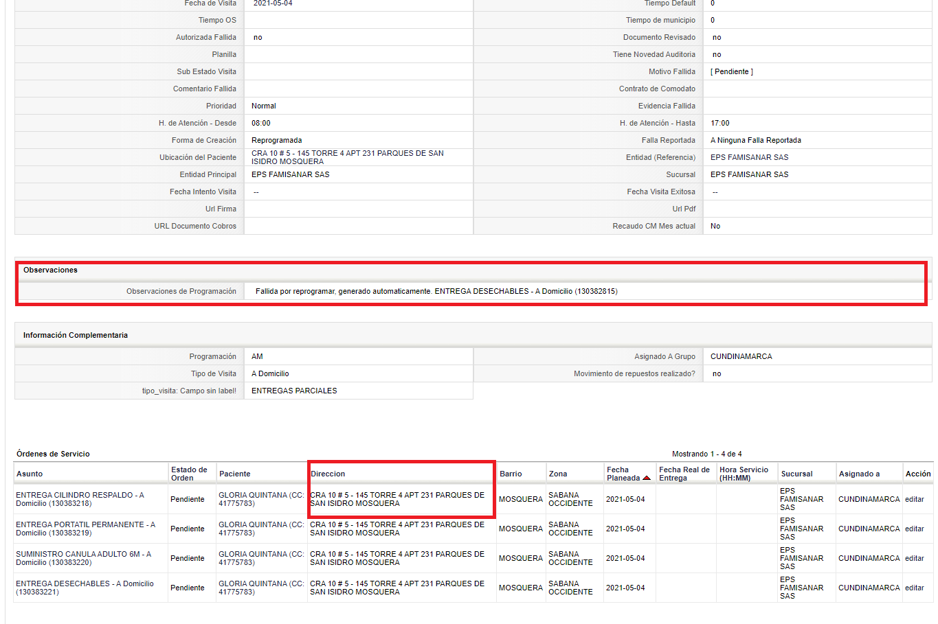Sort by Zona column header
This screenshot has height=624, width=938.
tap(558, 474)
